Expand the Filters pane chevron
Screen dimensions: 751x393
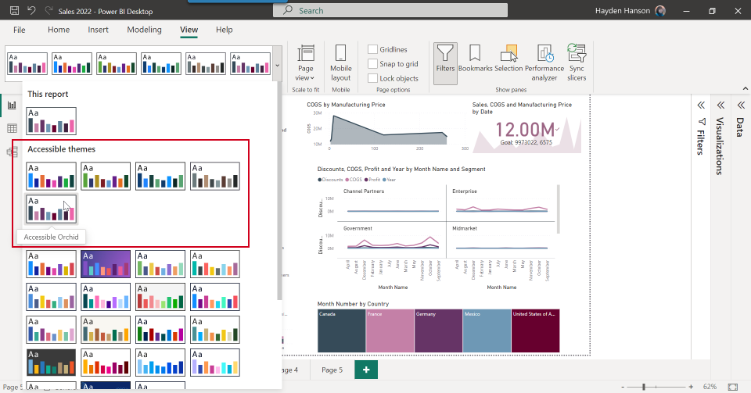[x=701, y=105]
